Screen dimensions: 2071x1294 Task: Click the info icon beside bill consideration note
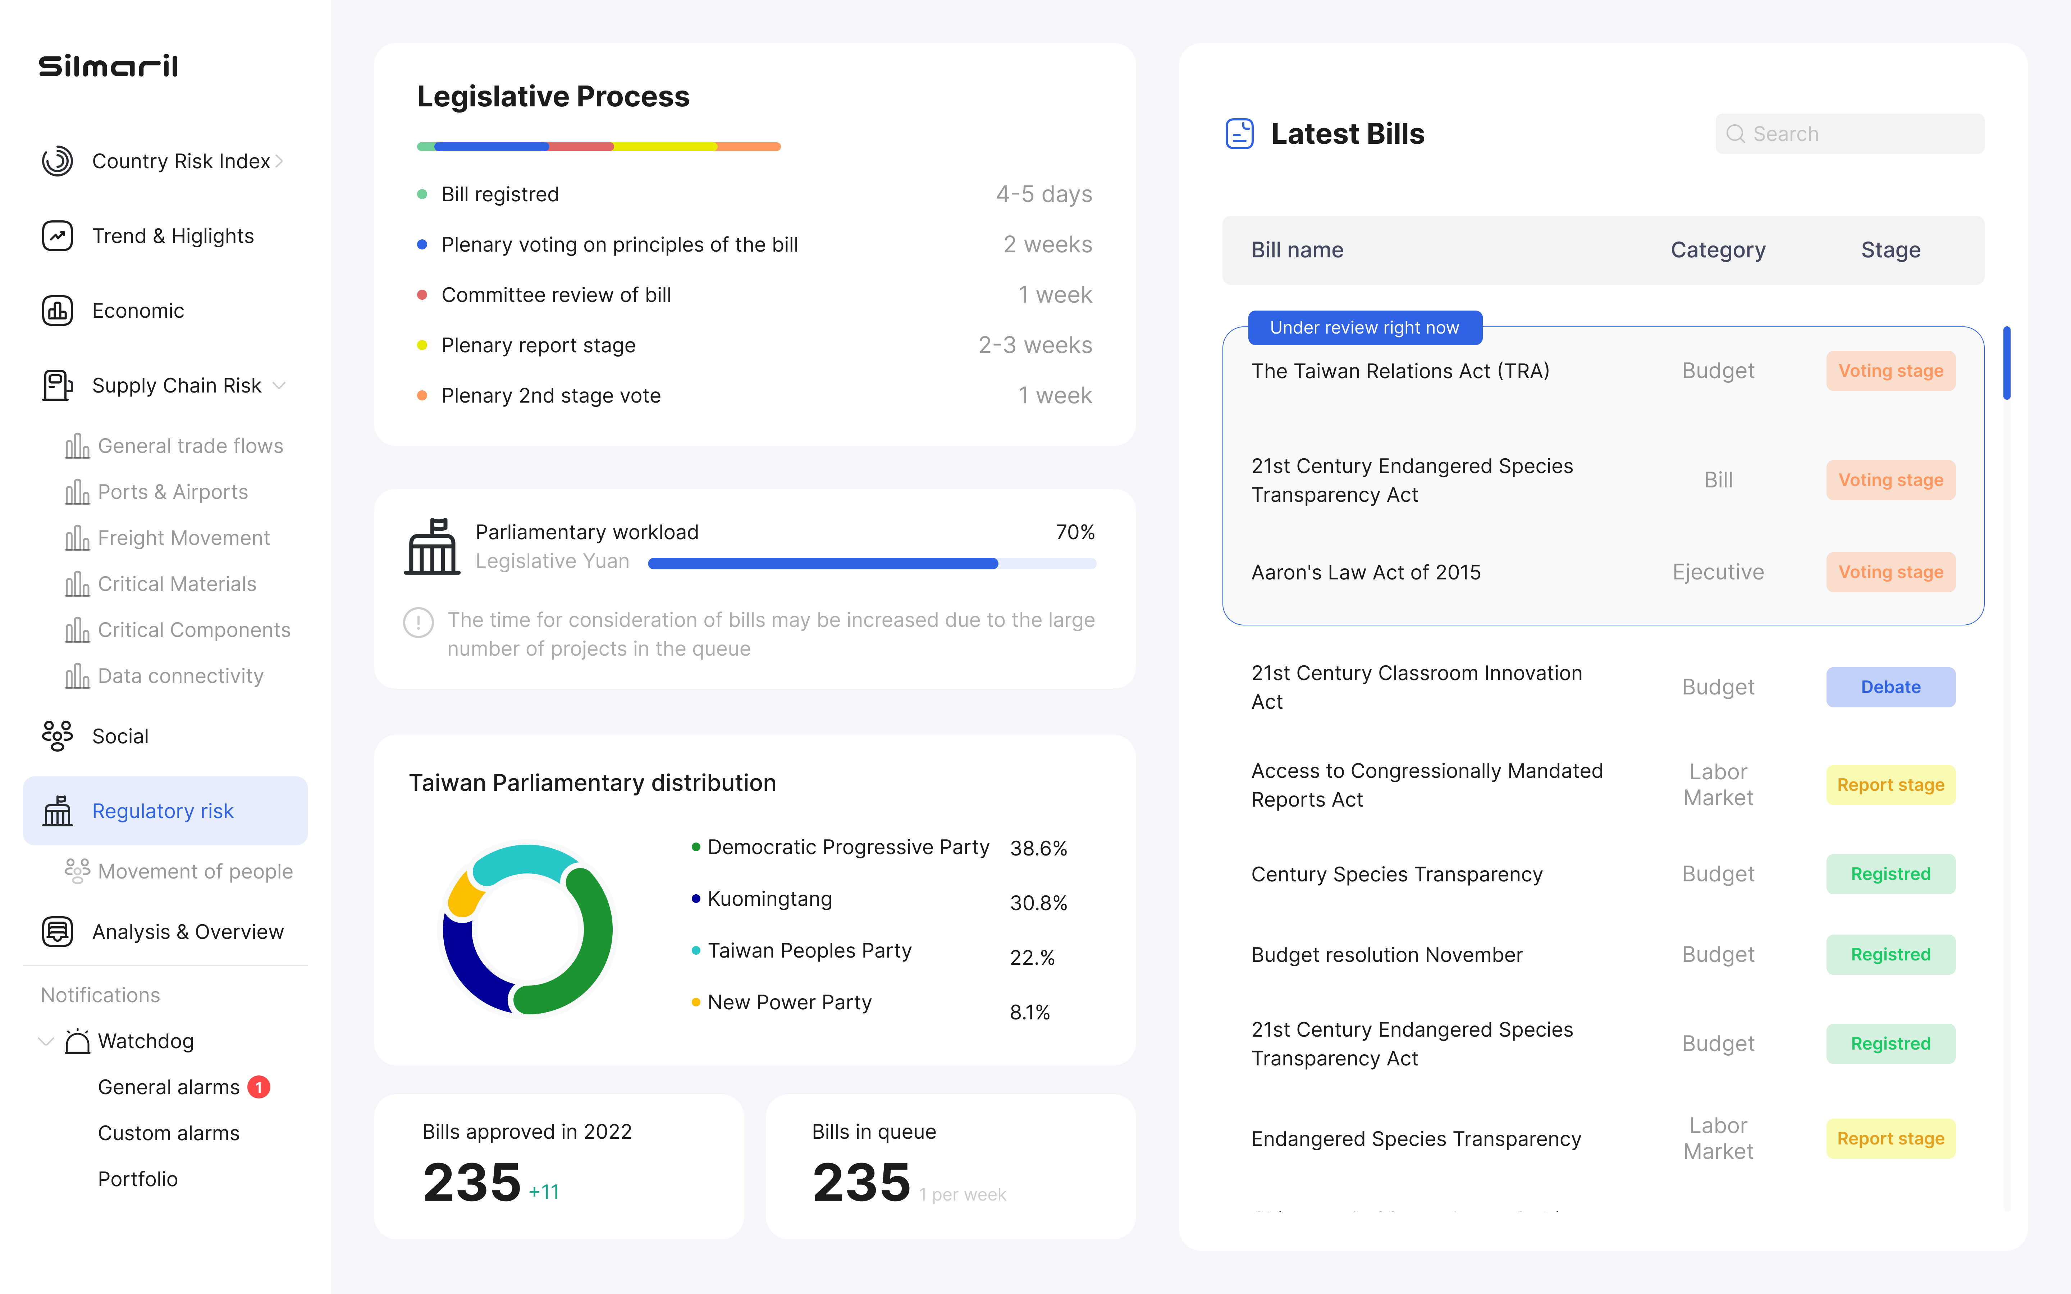click(x=419, y=622)
